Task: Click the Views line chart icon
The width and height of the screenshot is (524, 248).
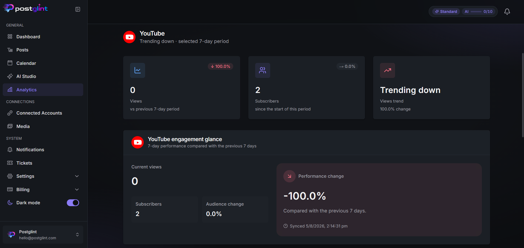Action: [137, 70]
